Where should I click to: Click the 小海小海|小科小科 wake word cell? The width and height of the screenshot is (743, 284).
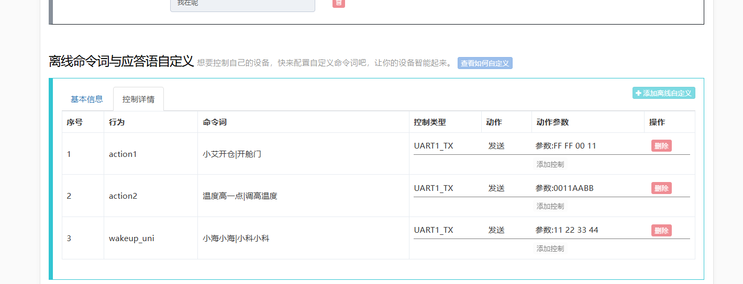(x=236, y=238)
